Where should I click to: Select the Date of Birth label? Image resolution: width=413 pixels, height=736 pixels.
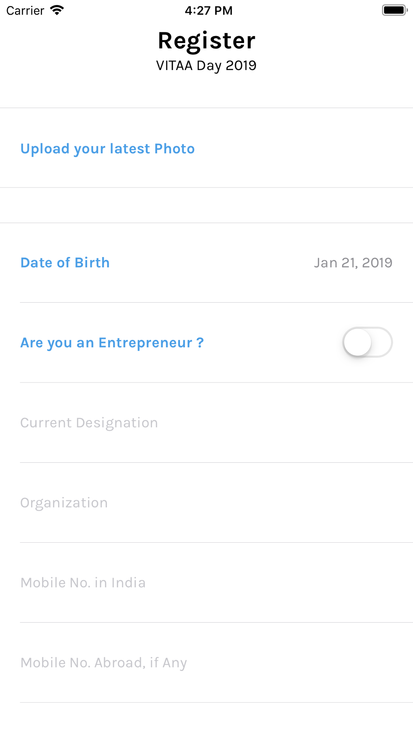[65, 262]
